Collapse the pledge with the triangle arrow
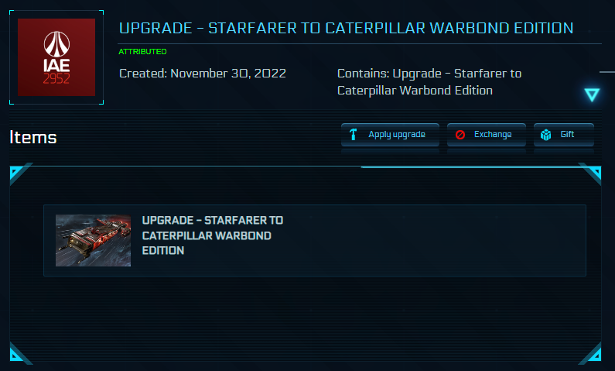615x371 pixels. tap(592, 94)
